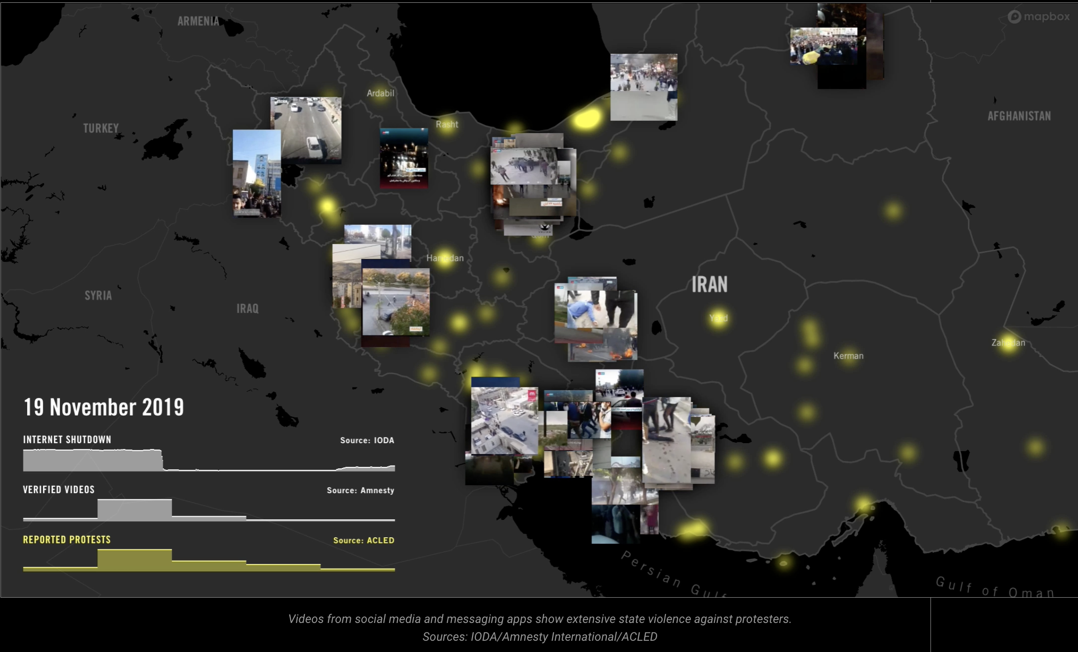The image size is (1078, 652).
Task: Open the video thumbnail north of the Caspian glow
Action: (x=643, y=87)
